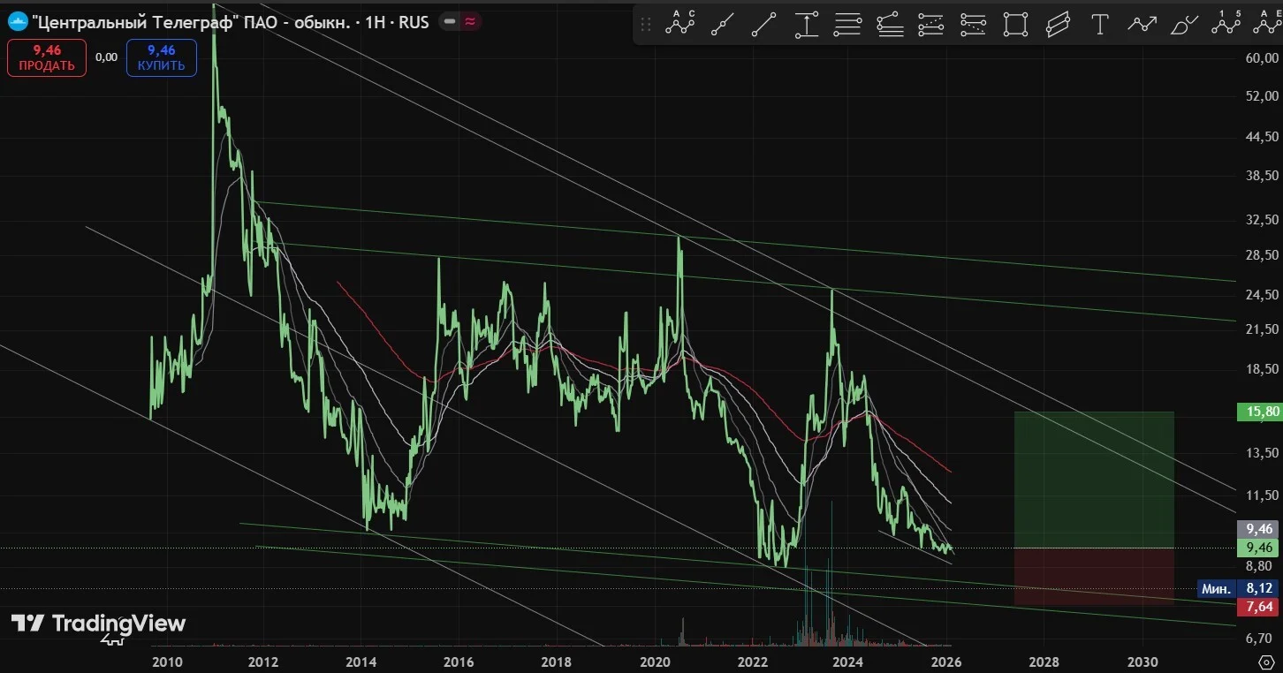Select the horizontal lines Fibonacci retracement tool
The width and height of the screenshot is (1283, 673).
(x=847, y=24)
